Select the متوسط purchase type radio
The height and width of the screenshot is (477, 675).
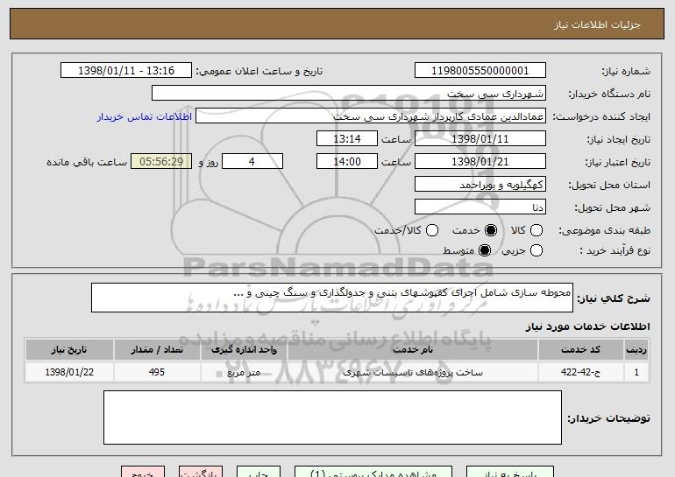484,250
